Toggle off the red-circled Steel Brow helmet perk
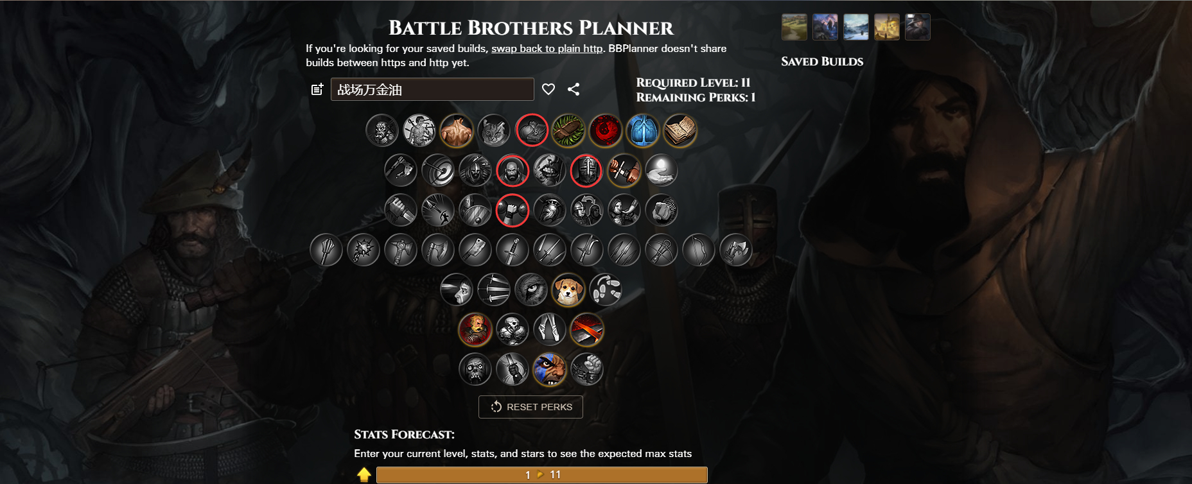Image resolution: width=1192 pixels, height=484 pixels. [x=587, y=171]
